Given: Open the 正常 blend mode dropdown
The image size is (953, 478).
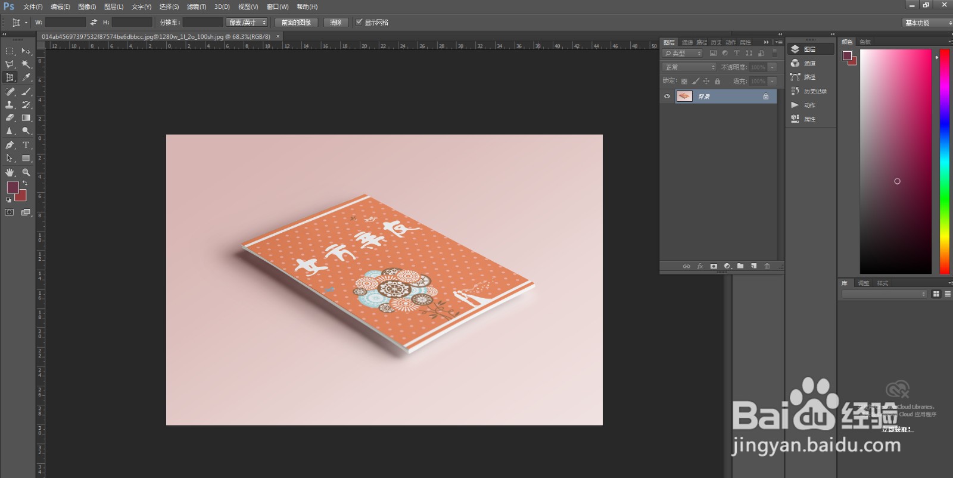Looking at the screenshot, I should point(689,67).
